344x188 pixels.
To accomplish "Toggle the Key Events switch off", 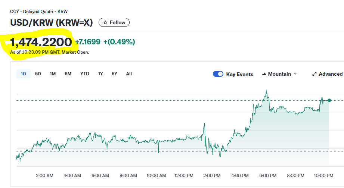I will [x=218, y=74].
